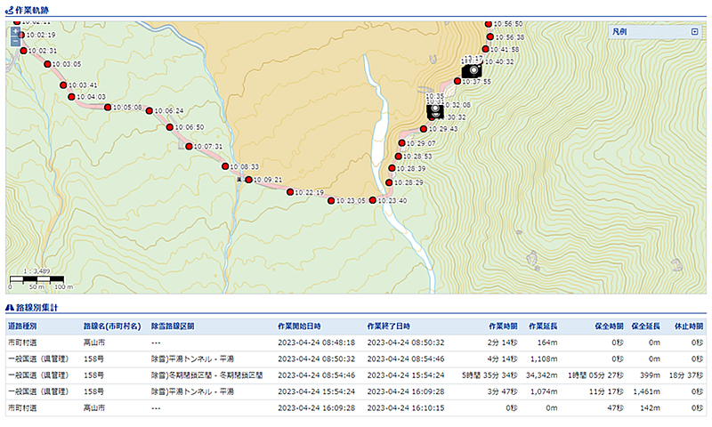The width and height of the screenshot is (712, 427).
Task: Select the red track point at 10:29:07
Action: coord(401,143)
